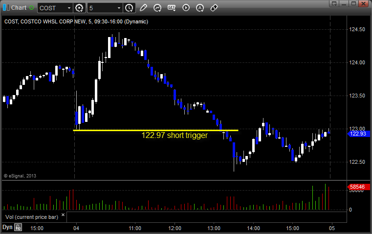Toggle the lock icon beside Dyn
Screen dimensions: 372x234
(18, 228)
